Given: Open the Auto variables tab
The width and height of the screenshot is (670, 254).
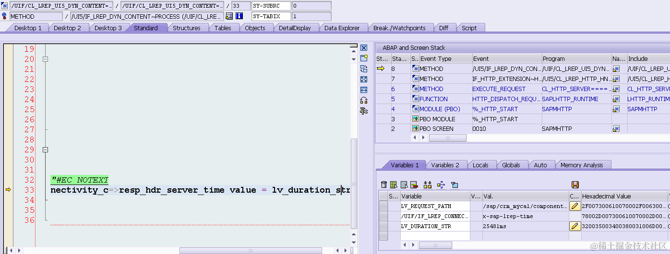Looking at the screenshot, I should coord(540,165).
